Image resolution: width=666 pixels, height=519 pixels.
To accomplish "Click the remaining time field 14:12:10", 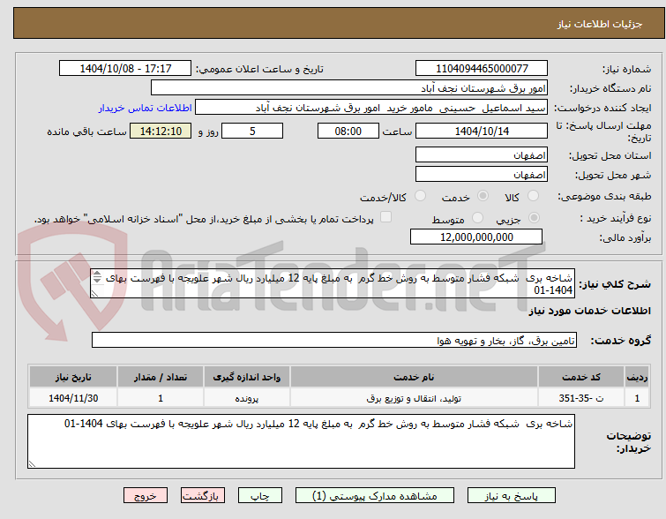I will 161,131.
